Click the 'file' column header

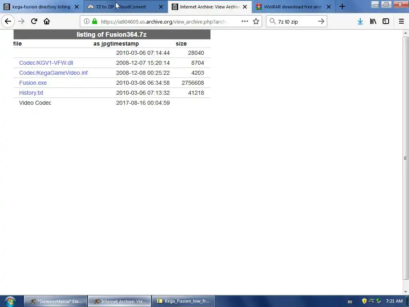coord(18,44)
